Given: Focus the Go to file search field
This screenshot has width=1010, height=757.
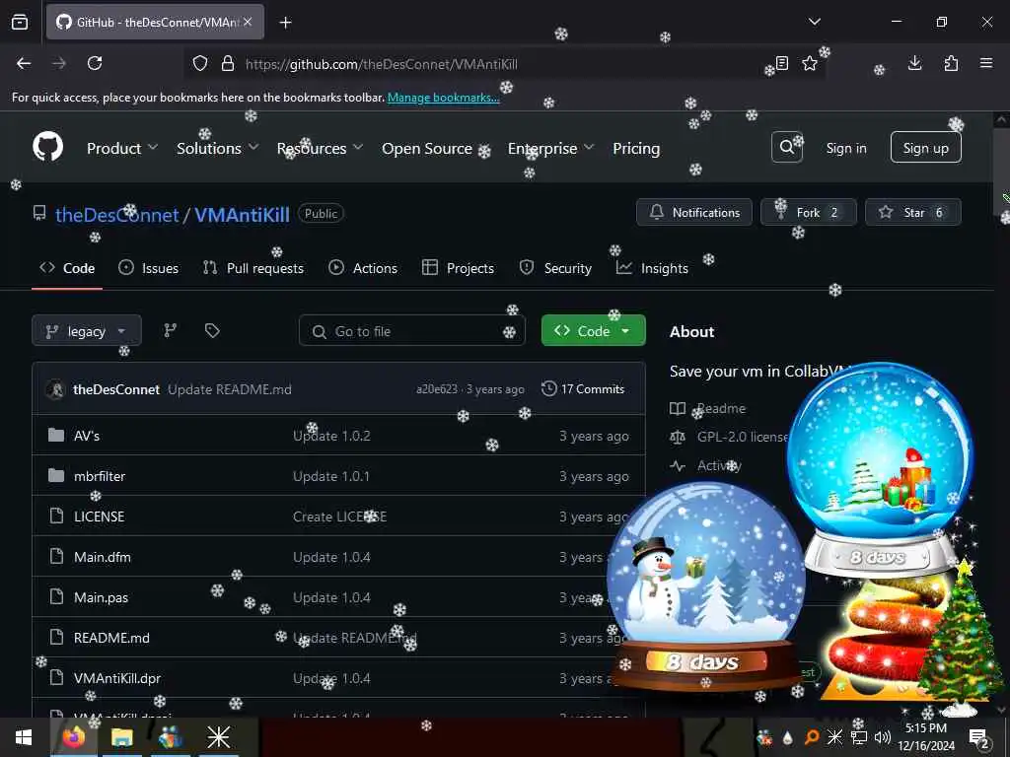Looking at the screenshot, I should (x=412, y=331).
